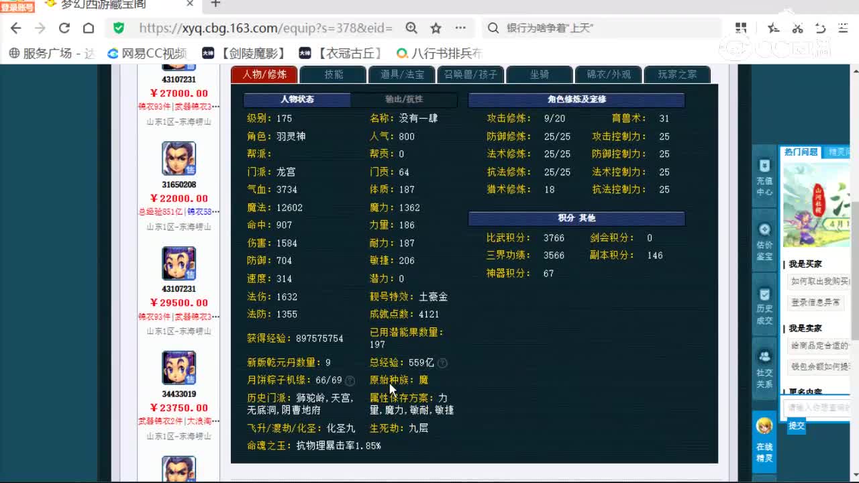859x483 pixels.
Task: Click the 提交 submit button
Action: click(x=797, y=425)
